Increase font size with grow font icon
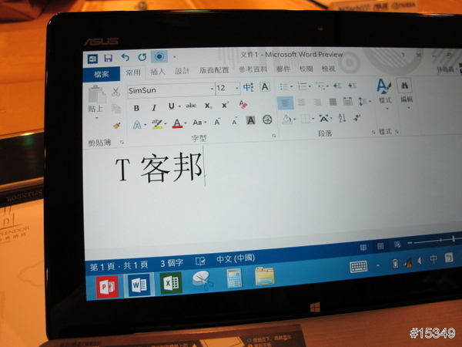The width and height of the screenshot is (462, 347). pos(217,121)
